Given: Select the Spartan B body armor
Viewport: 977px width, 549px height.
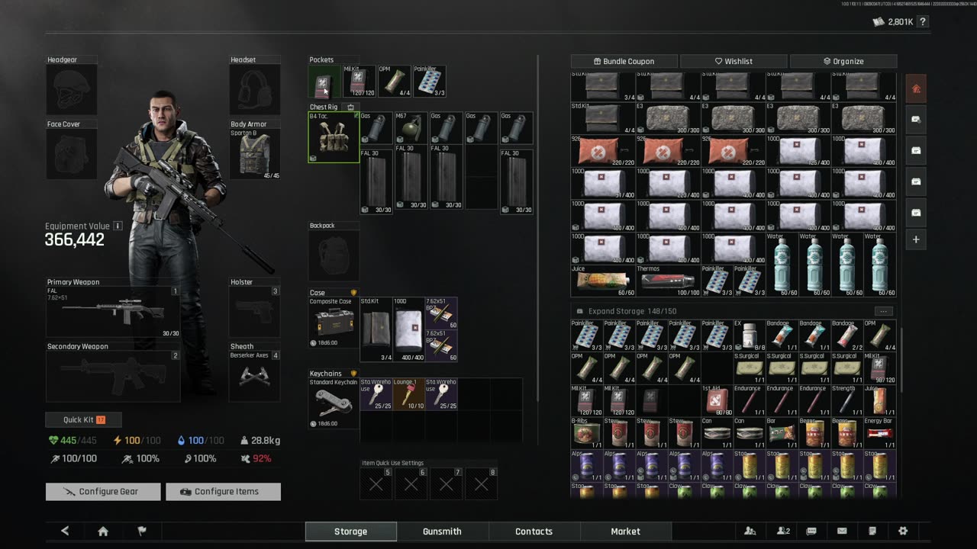Looking at the screenshot, I should (255, 154).
